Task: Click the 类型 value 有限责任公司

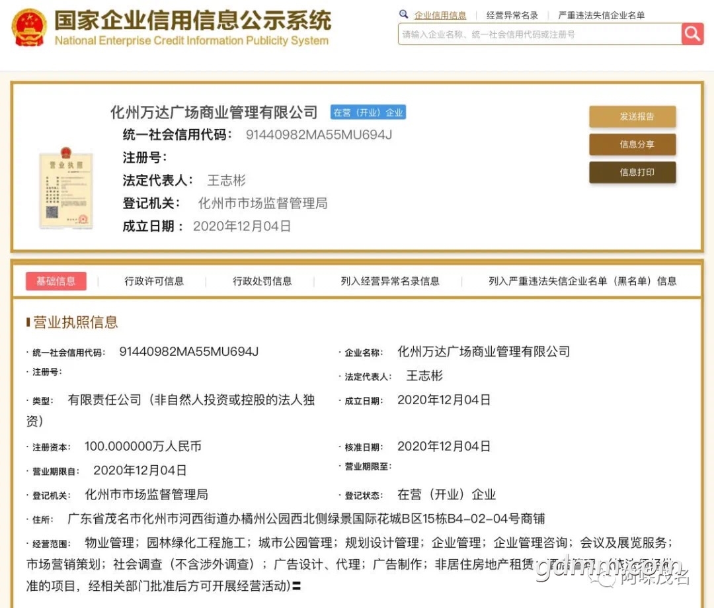Action: [x=171, y=410]
